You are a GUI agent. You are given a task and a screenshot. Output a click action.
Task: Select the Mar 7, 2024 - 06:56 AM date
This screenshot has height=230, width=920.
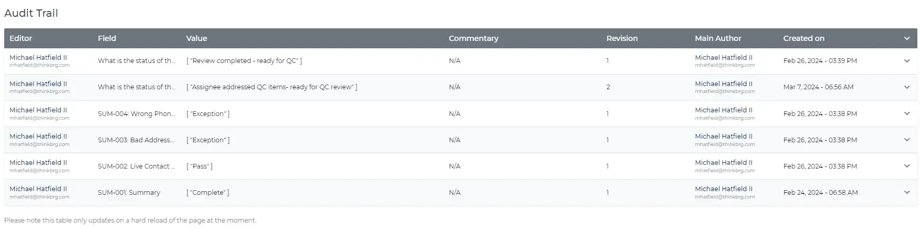click(818, 87)
